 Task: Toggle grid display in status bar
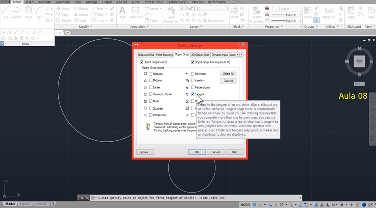255,204
